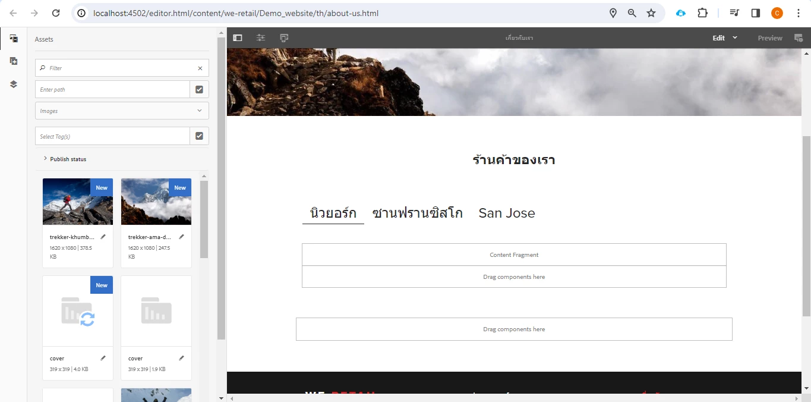Click the Enter path input
The width and height of the screenshot is (811, 402).
click(112, 89)
